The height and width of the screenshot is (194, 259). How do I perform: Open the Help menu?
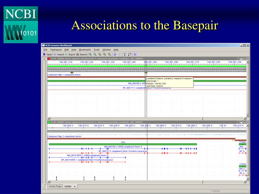(116, 50)
